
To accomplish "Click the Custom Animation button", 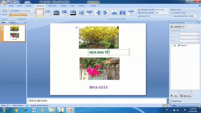I will [x=18, y=15].
